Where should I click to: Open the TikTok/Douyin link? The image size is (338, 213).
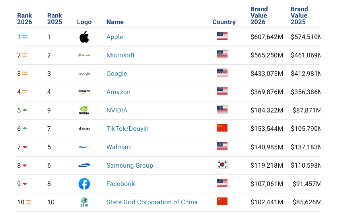(127, 129)
